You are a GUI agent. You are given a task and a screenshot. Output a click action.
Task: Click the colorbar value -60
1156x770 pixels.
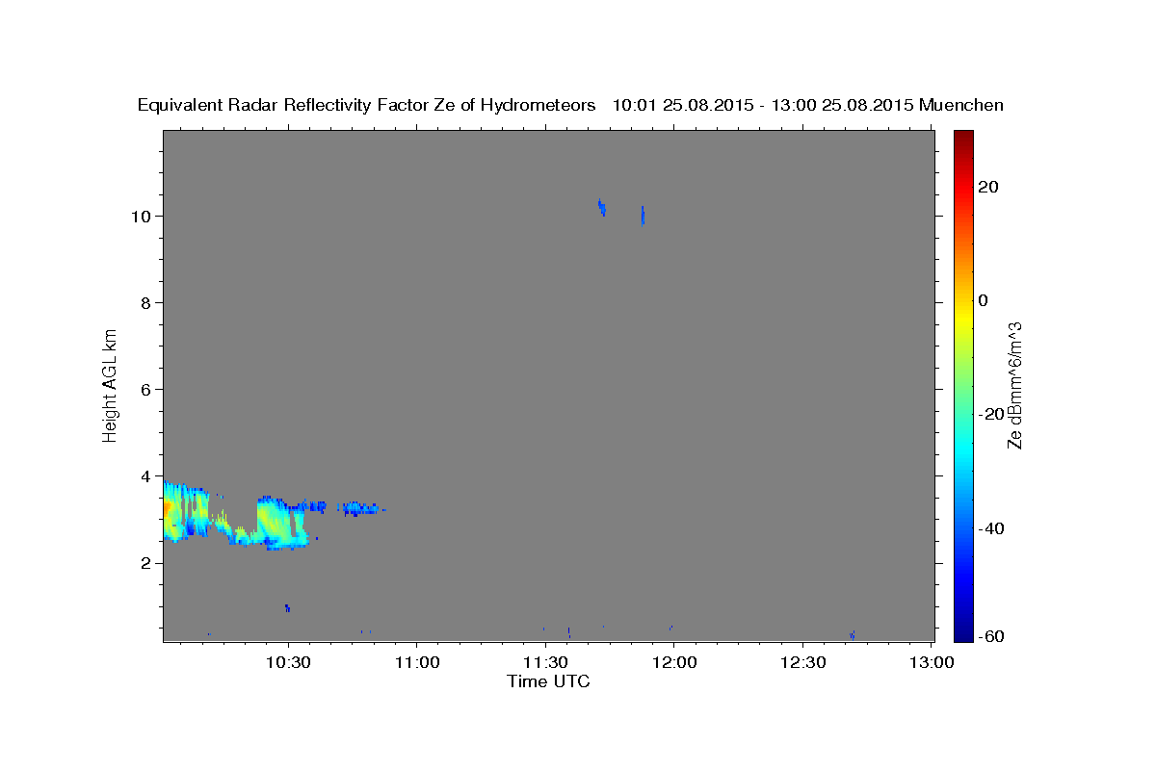coord(989,635)
